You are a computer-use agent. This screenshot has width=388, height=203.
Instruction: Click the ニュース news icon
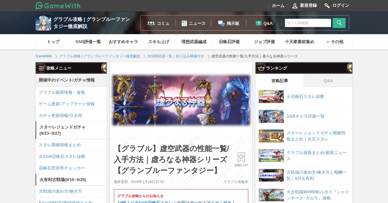(184, 23)
